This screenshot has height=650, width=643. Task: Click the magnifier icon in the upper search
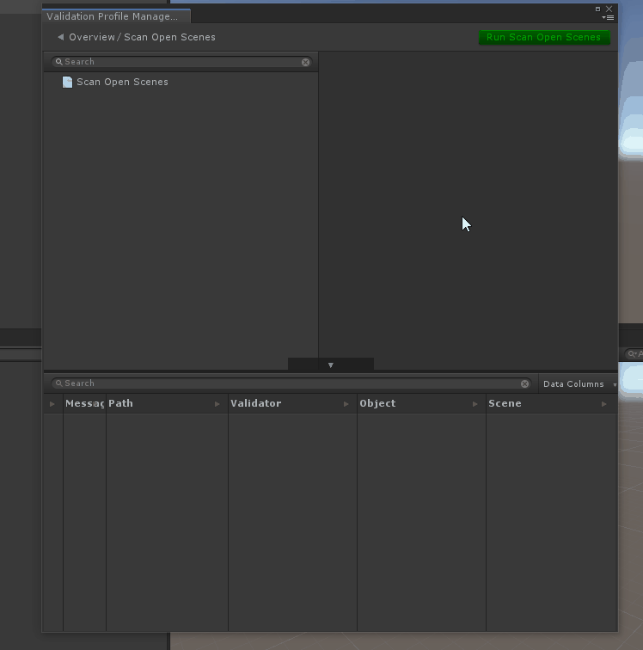58,62
